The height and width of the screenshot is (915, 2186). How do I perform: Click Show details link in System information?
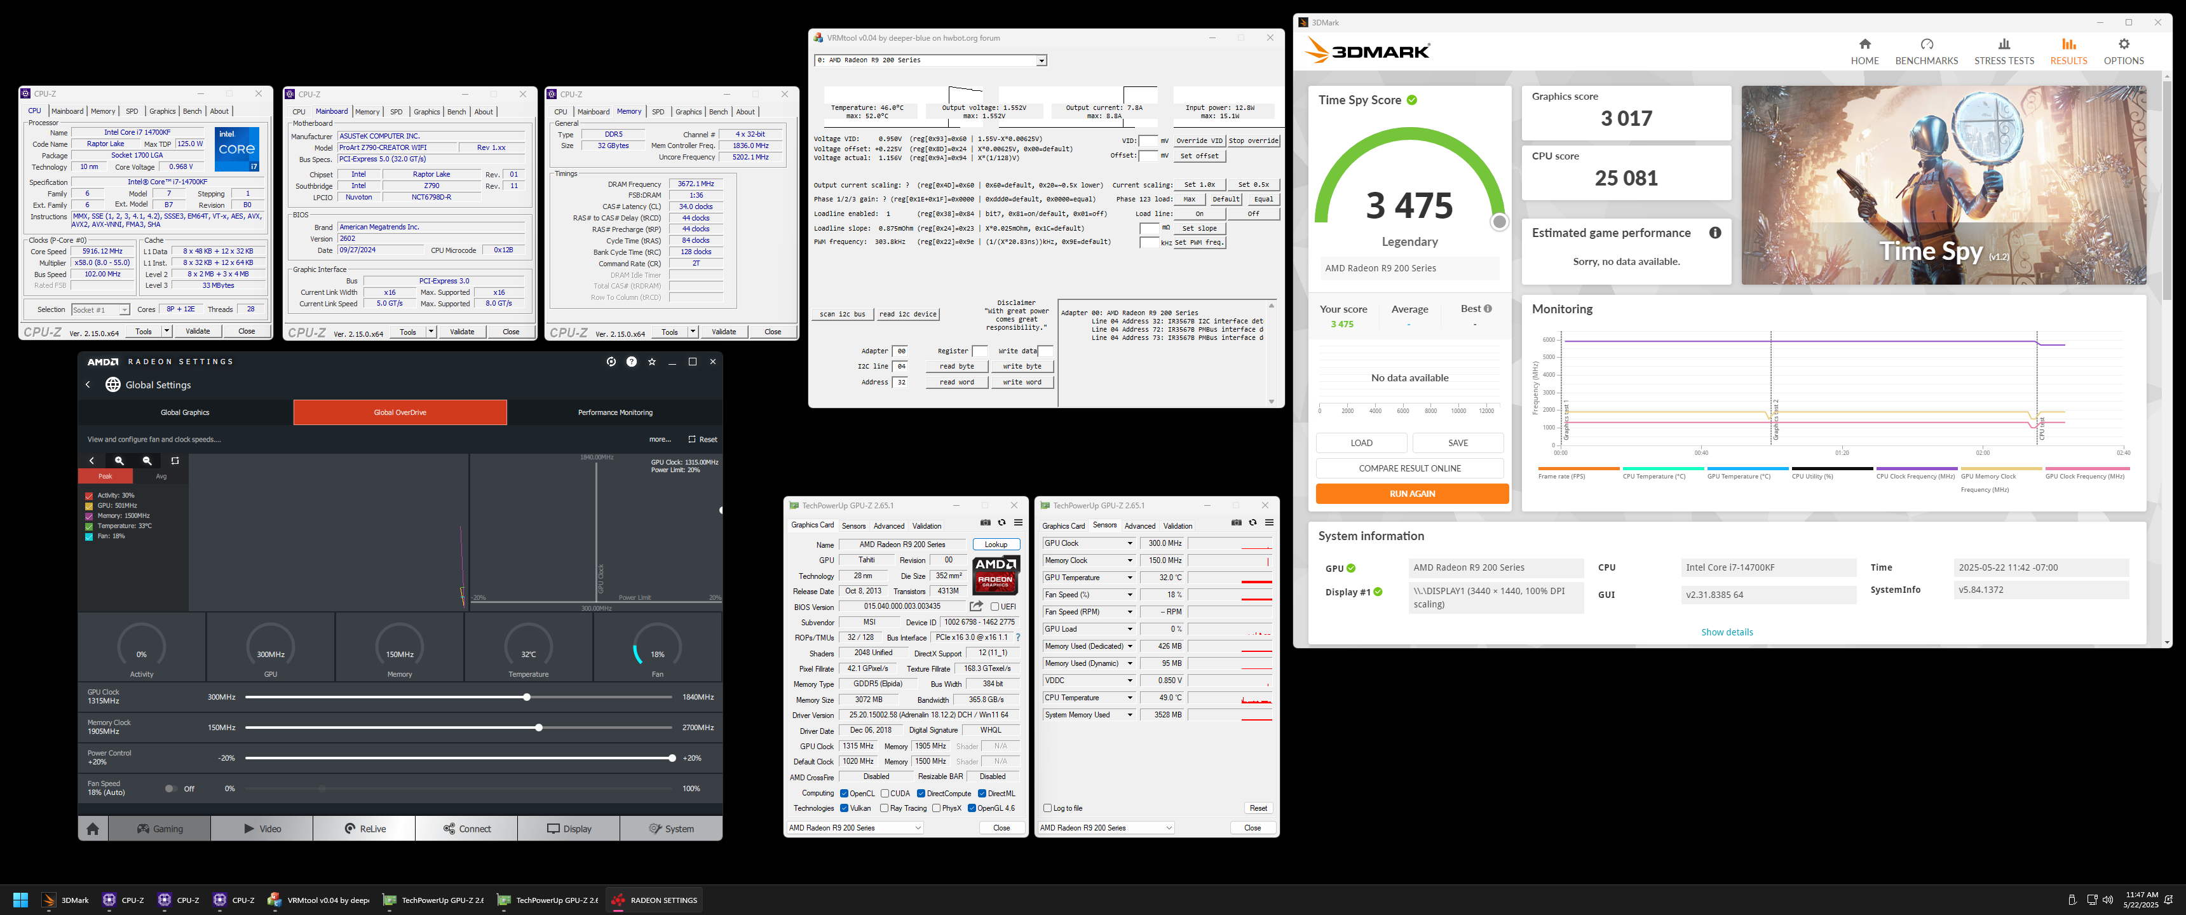(x=1726, y=632)
